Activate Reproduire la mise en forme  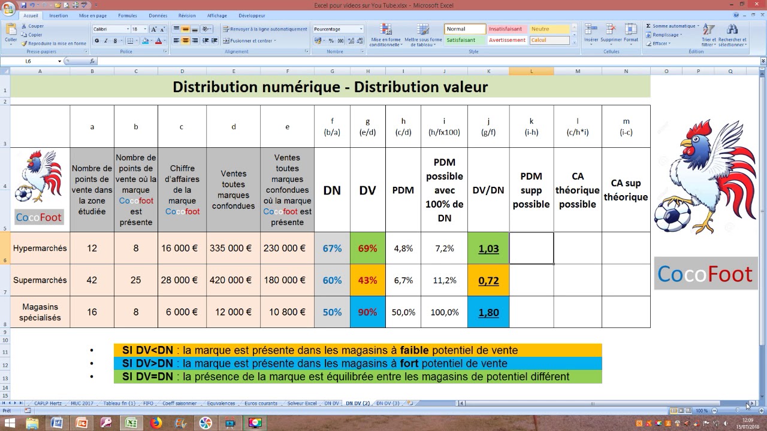[54, 43]
